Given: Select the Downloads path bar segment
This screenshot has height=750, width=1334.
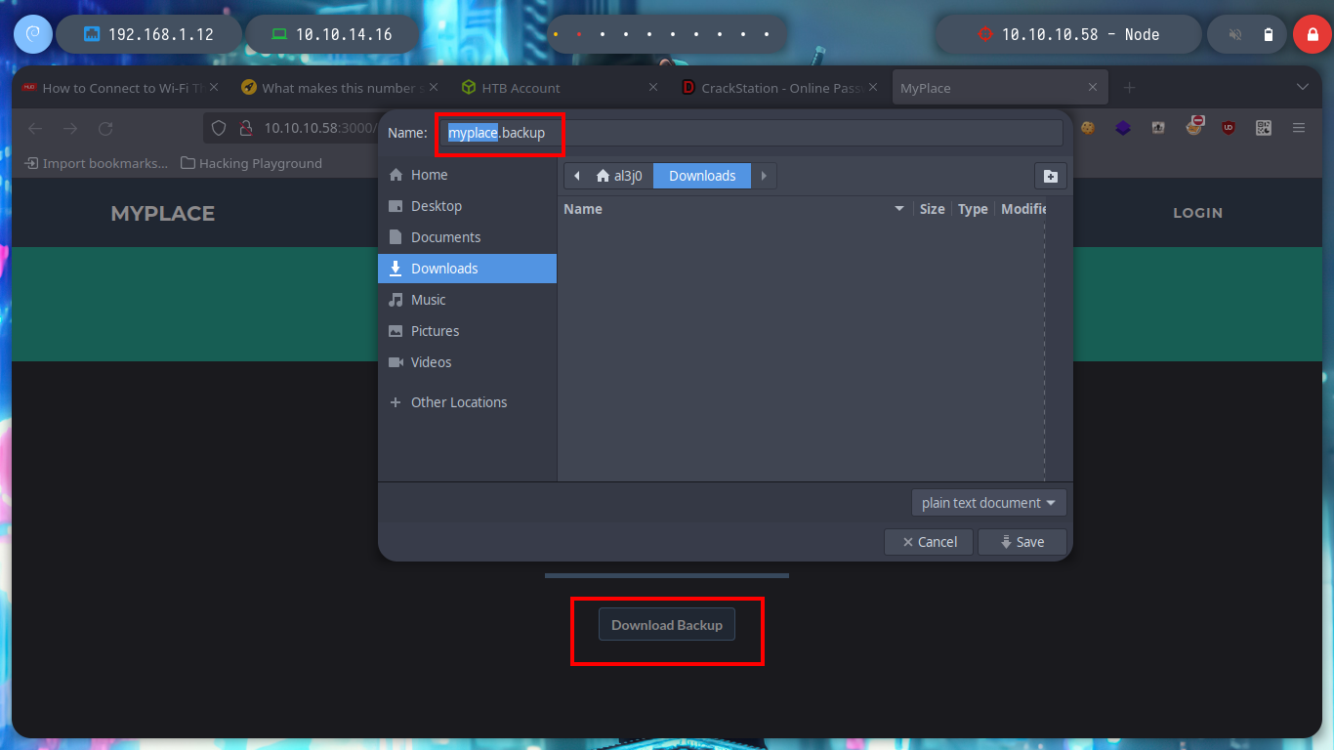Looking at the screenshot, I should 702,176.
